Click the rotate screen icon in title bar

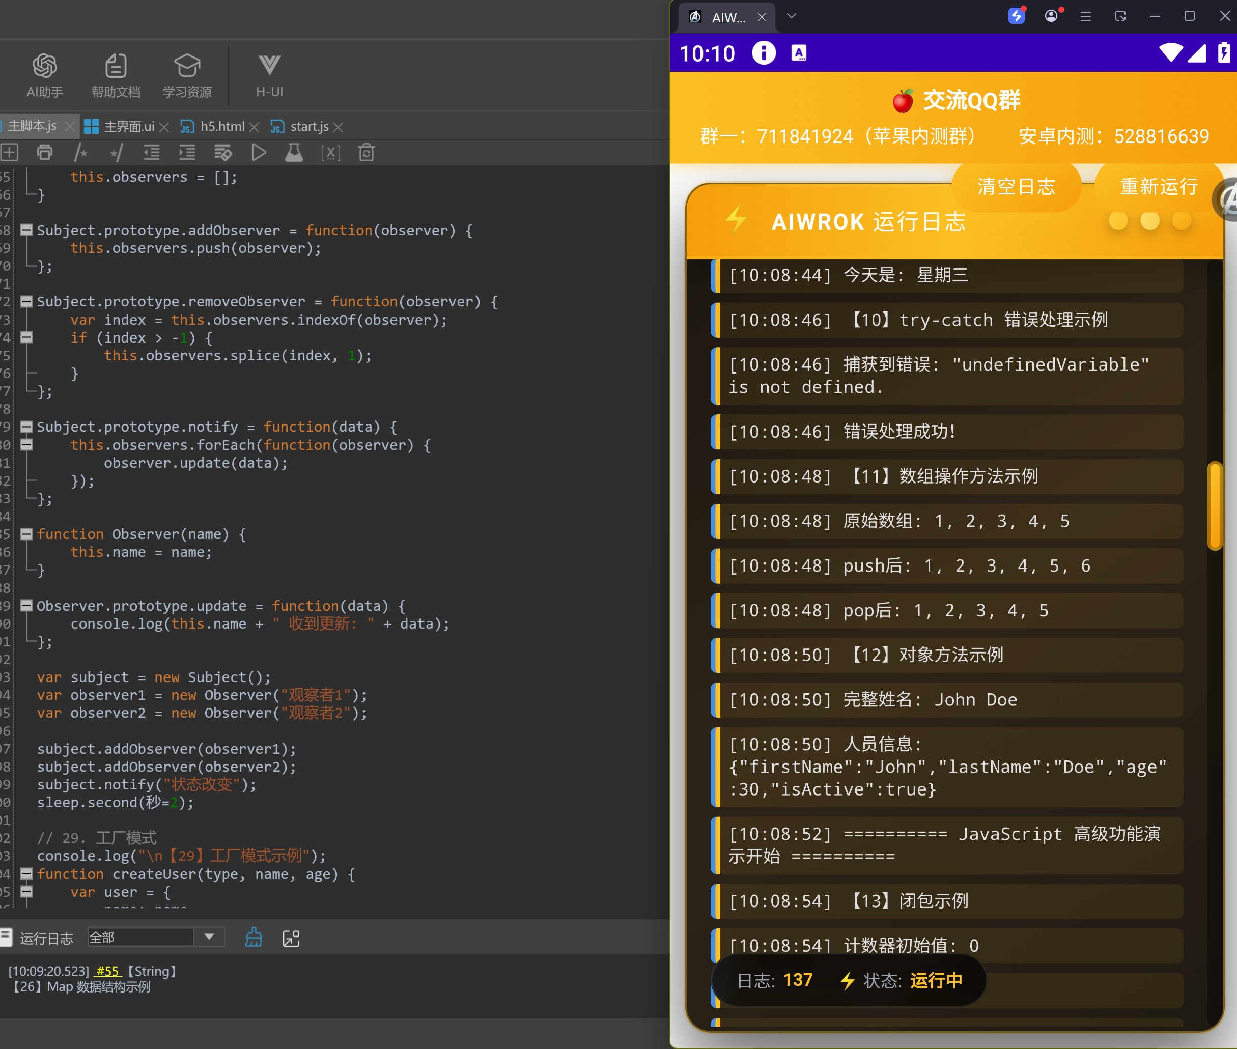(1120, 16)
